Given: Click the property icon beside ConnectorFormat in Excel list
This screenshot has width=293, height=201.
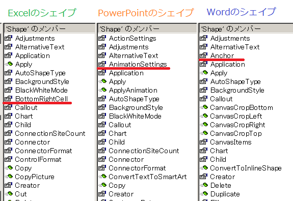Looking at the screenshot, I should coord(9,151).
